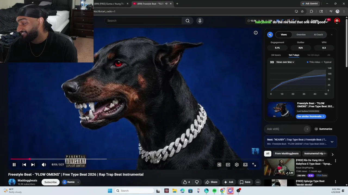Save the video with the Save button
This screenshot has height=195, width=348.
click(x=245, y=182)
